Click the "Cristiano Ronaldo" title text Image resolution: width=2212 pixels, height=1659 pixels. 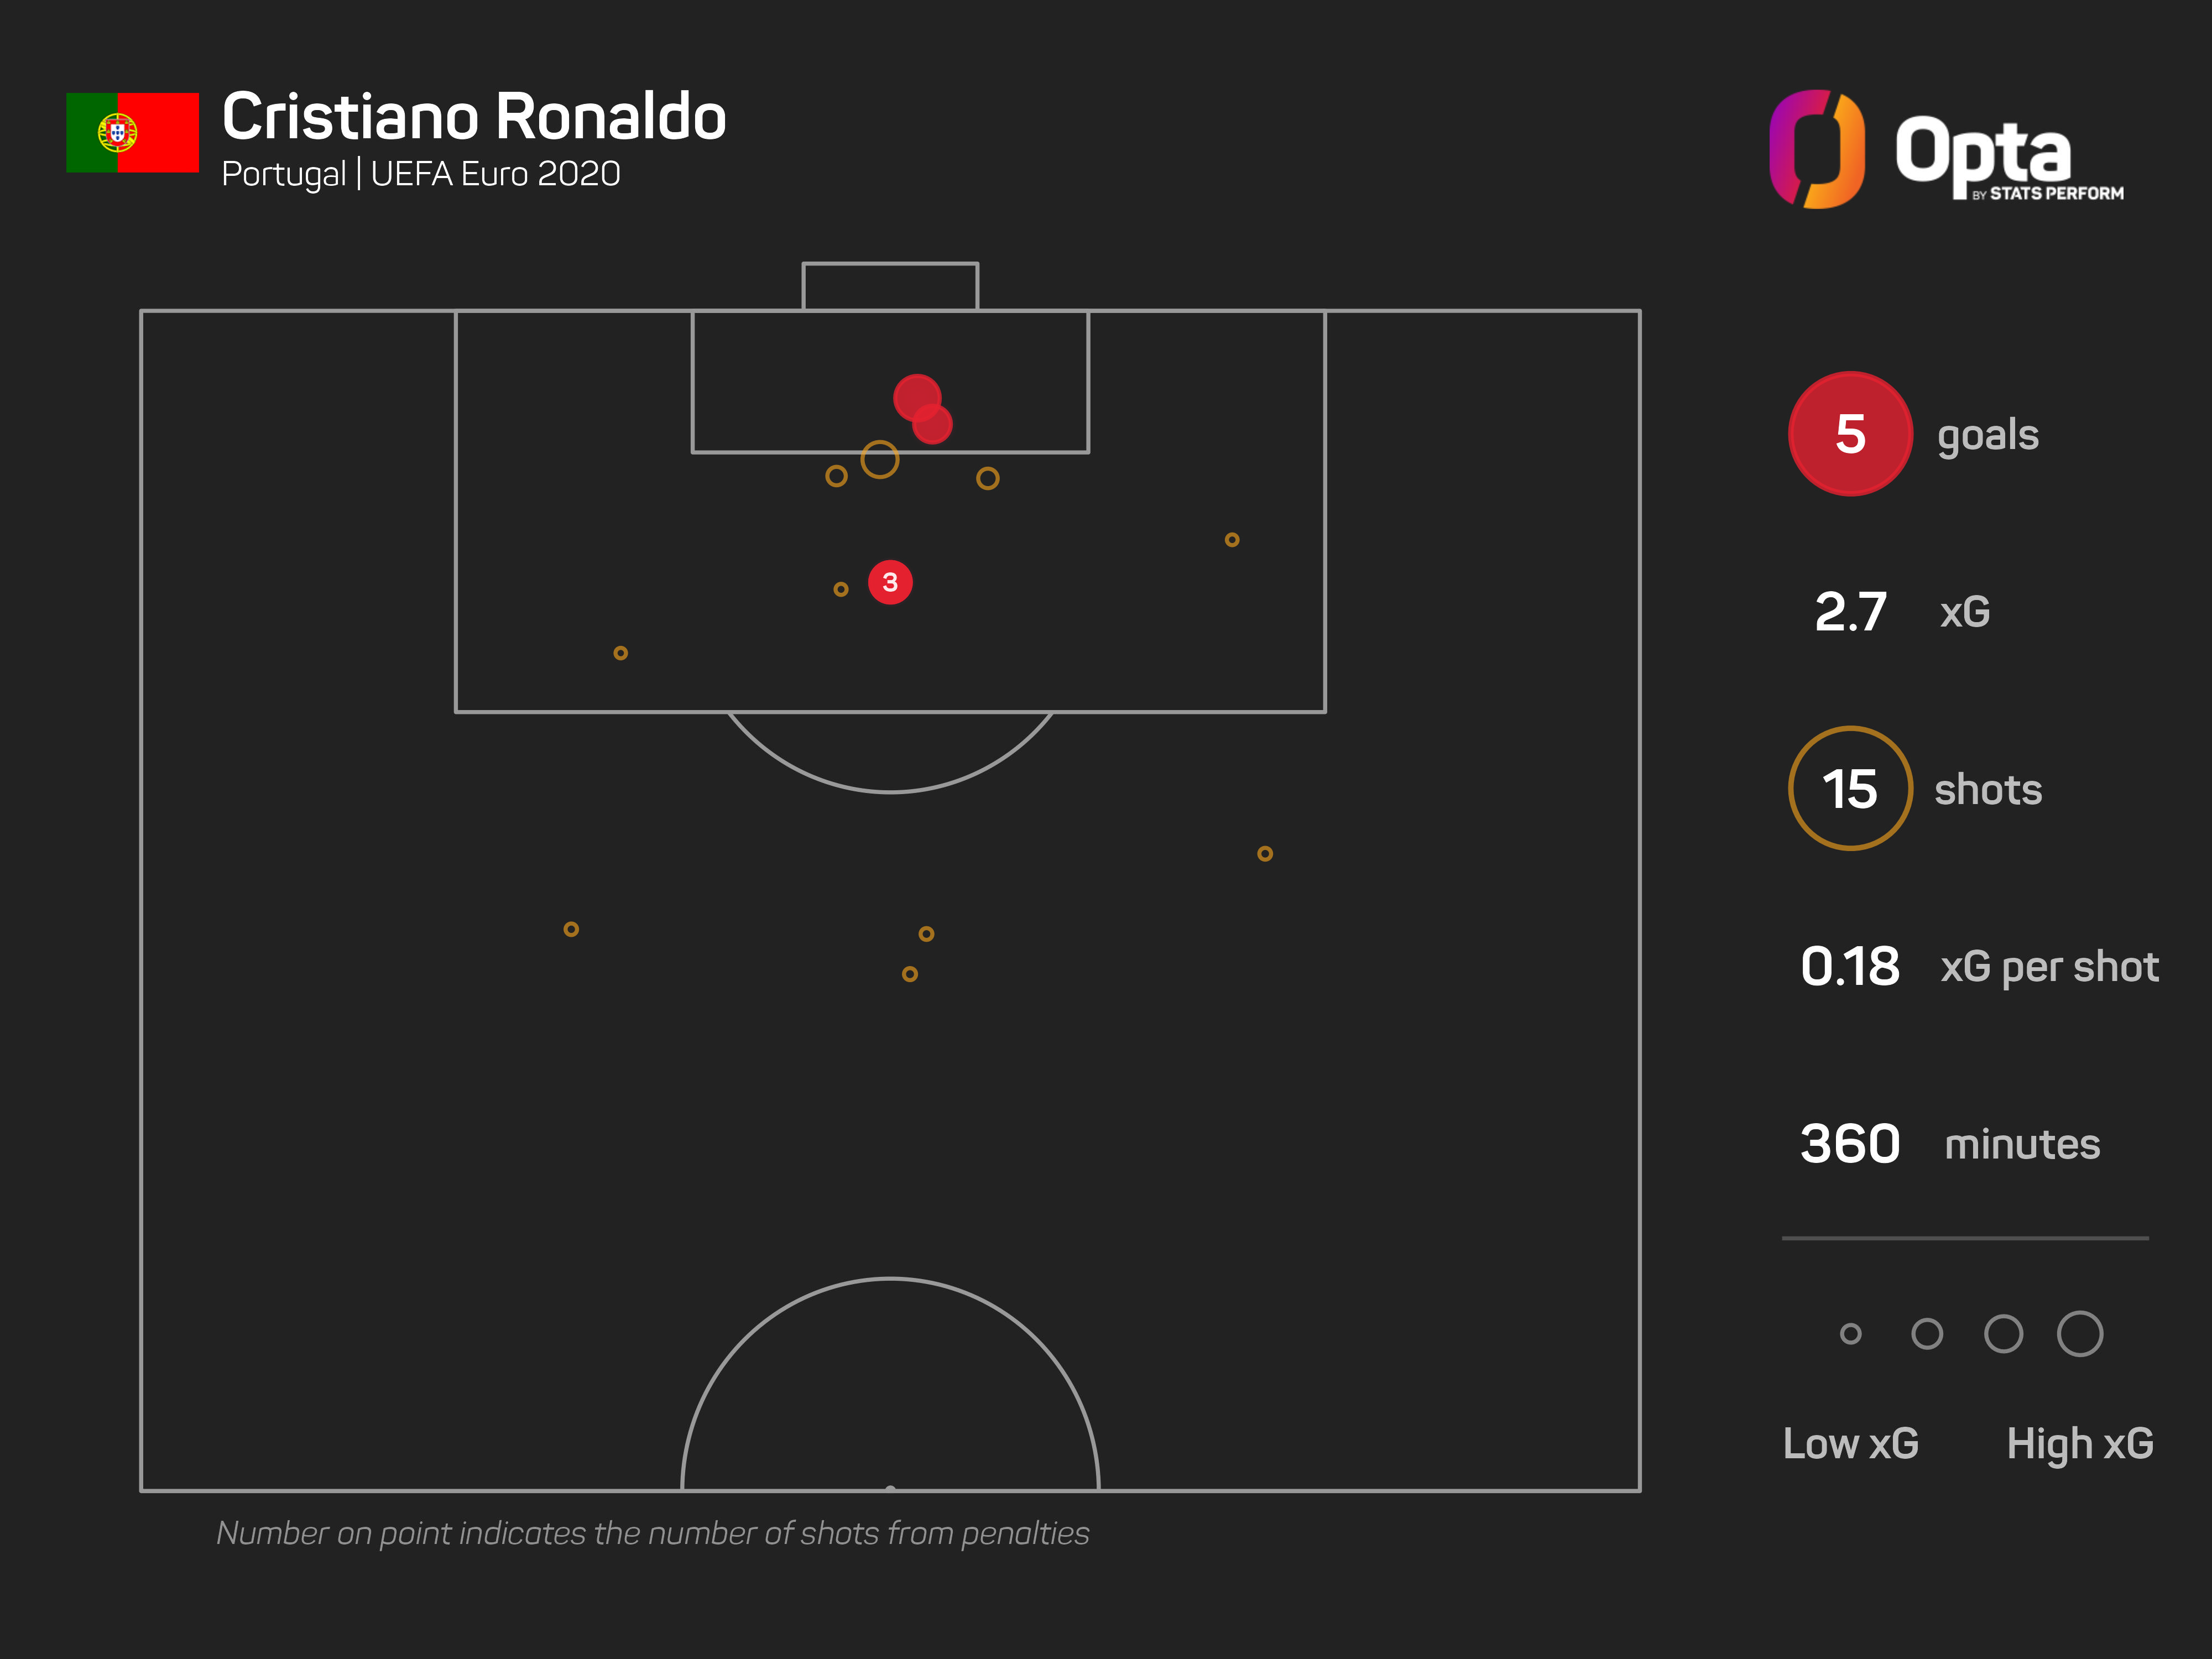pyautogui.click(x=473, y=117)
